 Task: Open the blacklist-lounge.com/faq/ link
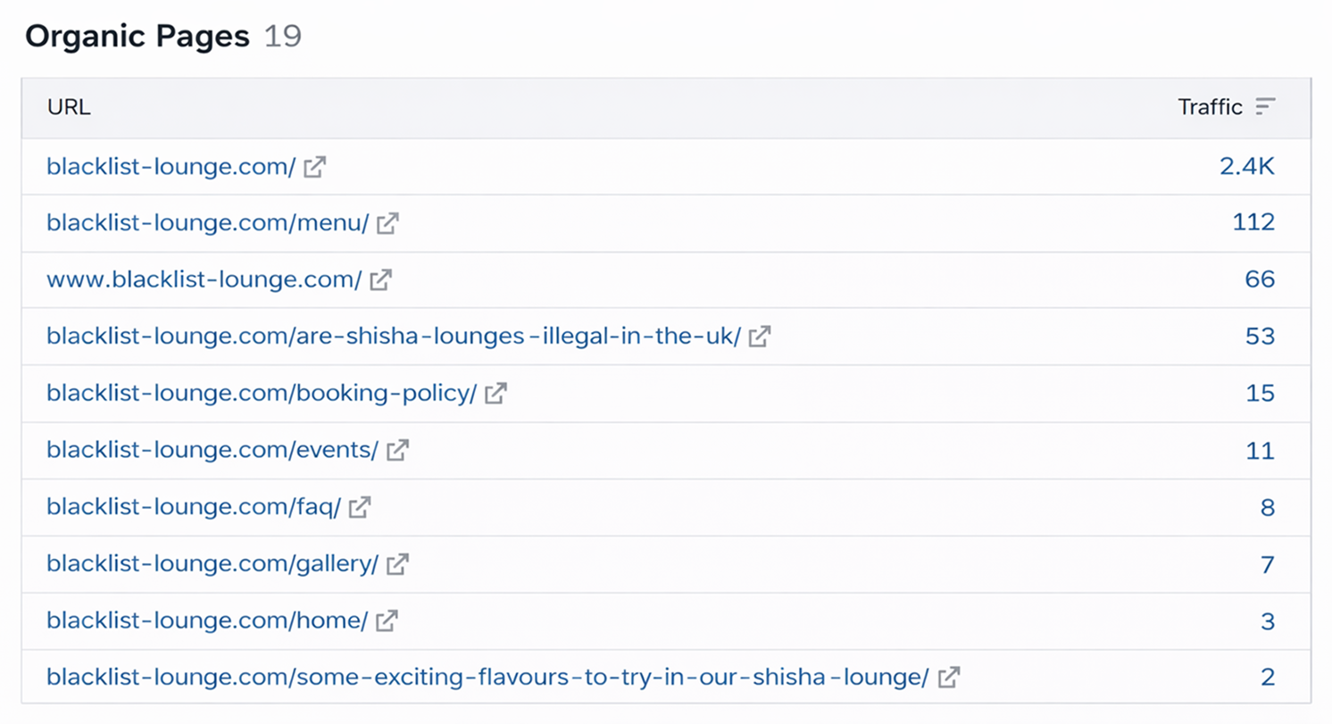(x=194, y=507)
